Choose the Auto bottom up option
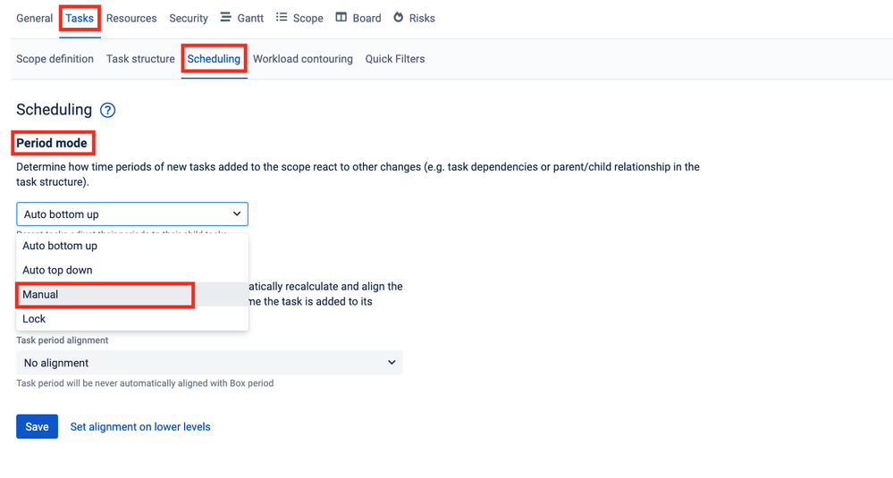Image resolution: width=893 pixels, height=478 pixels. click(132, 246)
